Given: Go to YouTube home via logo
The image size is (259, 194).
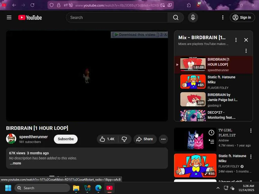Looking at the screenshot, I should (x=30, y=17).
